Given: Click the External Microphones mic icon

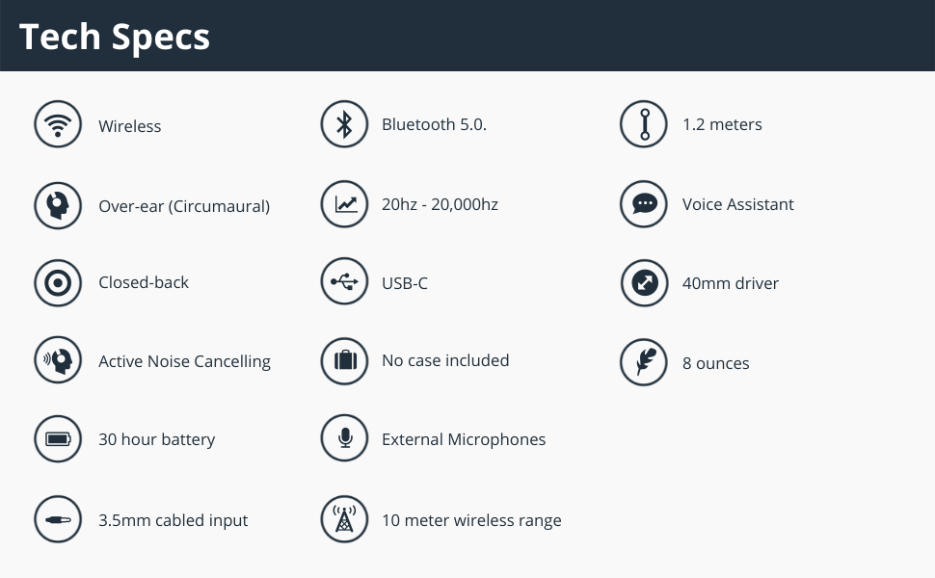Looking at the screenshot, I should [344, 439].
